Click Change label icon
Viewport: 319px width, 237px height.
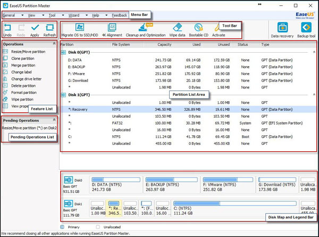click(x=5, y=72)
